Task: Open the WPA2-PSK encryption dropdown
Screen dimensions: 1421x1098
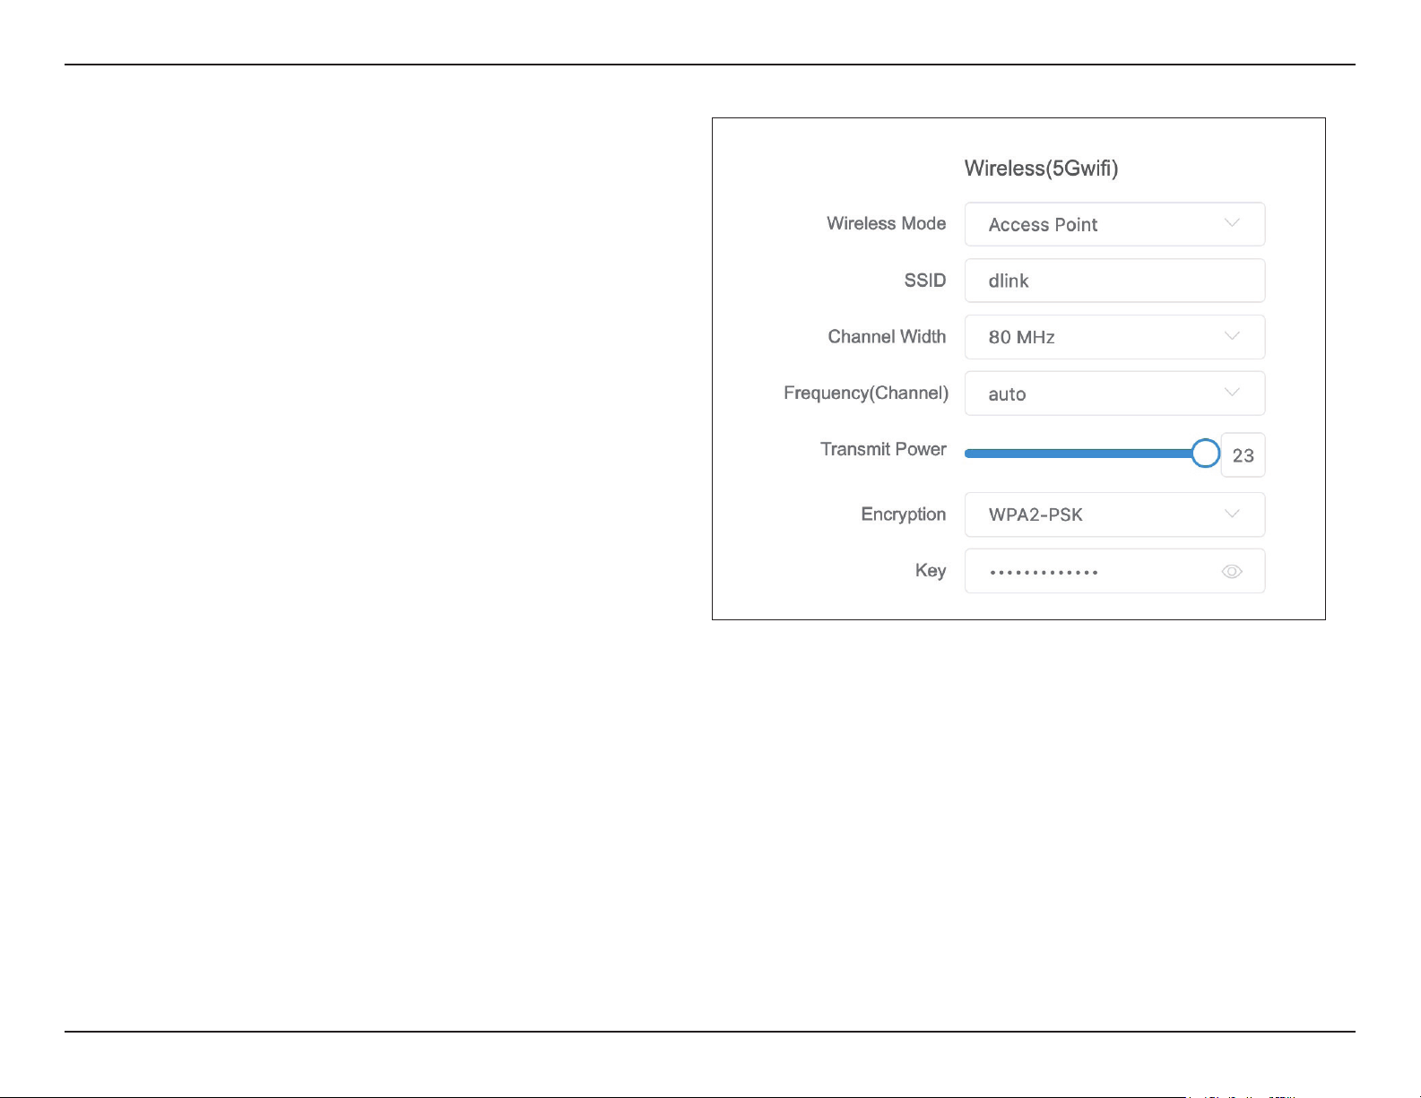Action: coord(1114,514)
